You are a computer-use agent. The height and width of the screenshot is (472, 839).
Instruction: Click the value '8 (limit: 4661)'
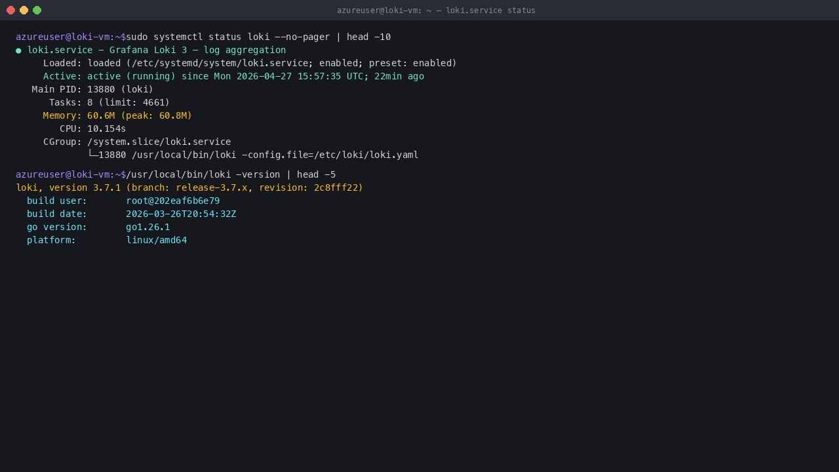128,102
